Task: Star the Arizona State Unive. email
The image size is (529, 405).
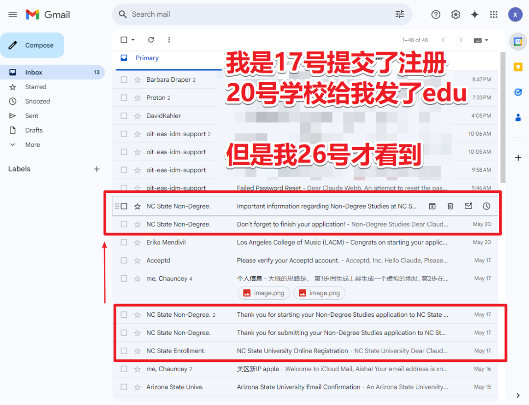Action: 137,387
